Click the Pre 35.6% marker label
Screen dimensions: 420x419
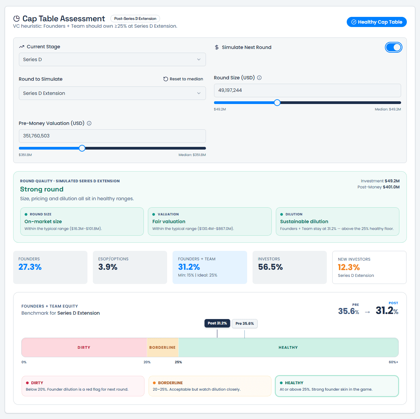point(245,323)
